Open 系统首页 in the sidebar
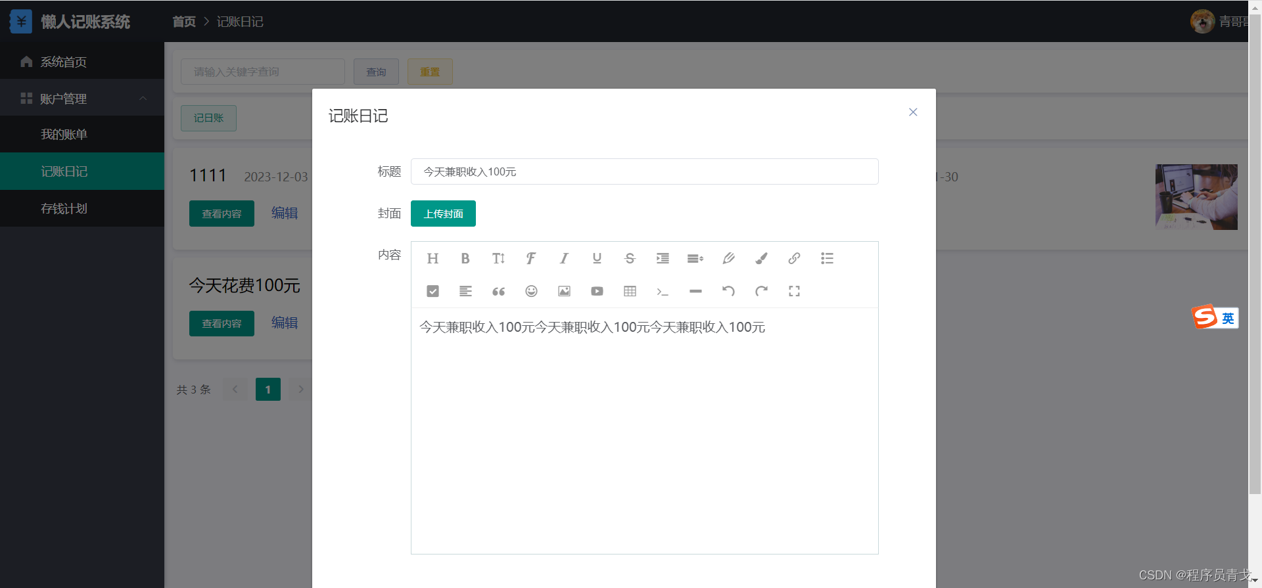The height and width of the screenshot is (588, 1262). point(82,61)
